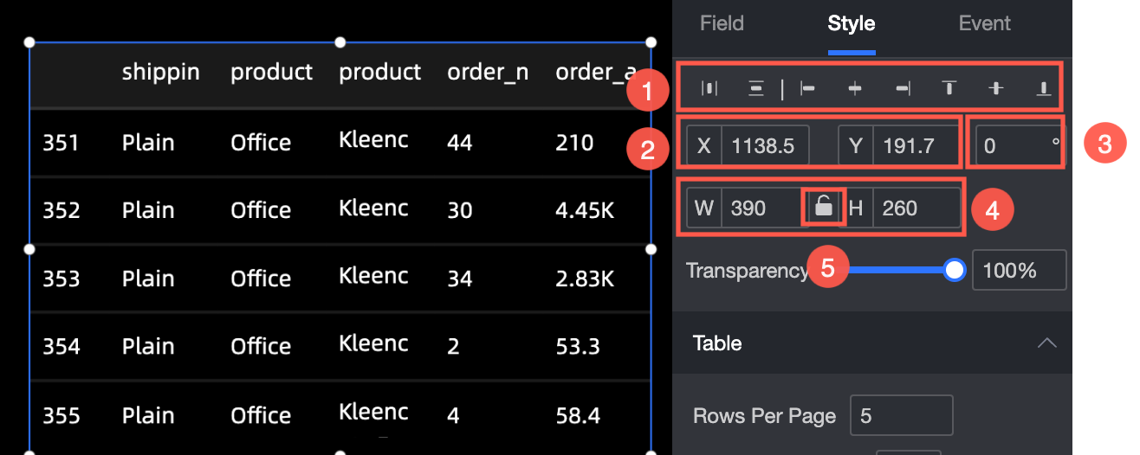Click the distribute horizontally icon
The height and width of the screenshot is (455, 1140).
[709, 87]
